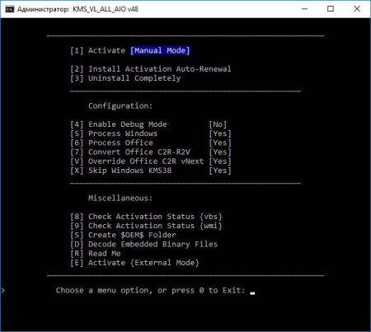Click the Configuration: heading

[x=120, y=106]
